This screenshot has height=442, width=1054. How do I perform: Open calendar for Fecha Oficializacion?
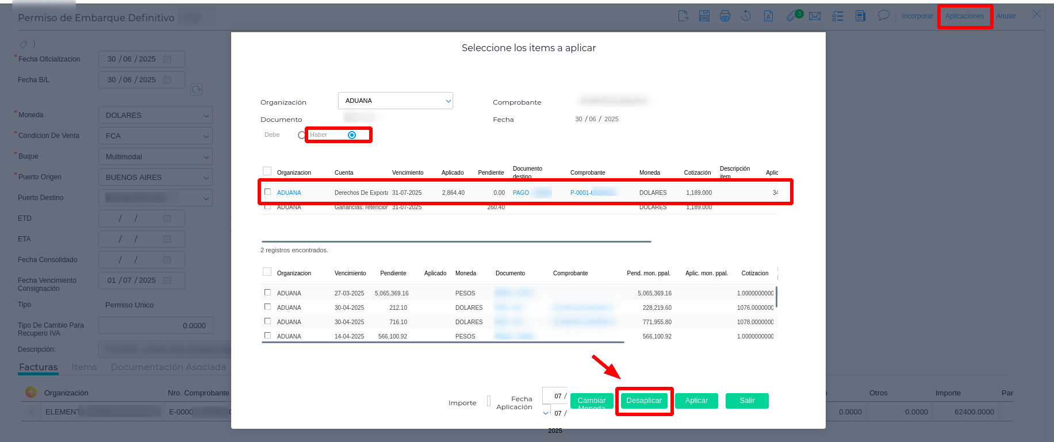(167, 59)
